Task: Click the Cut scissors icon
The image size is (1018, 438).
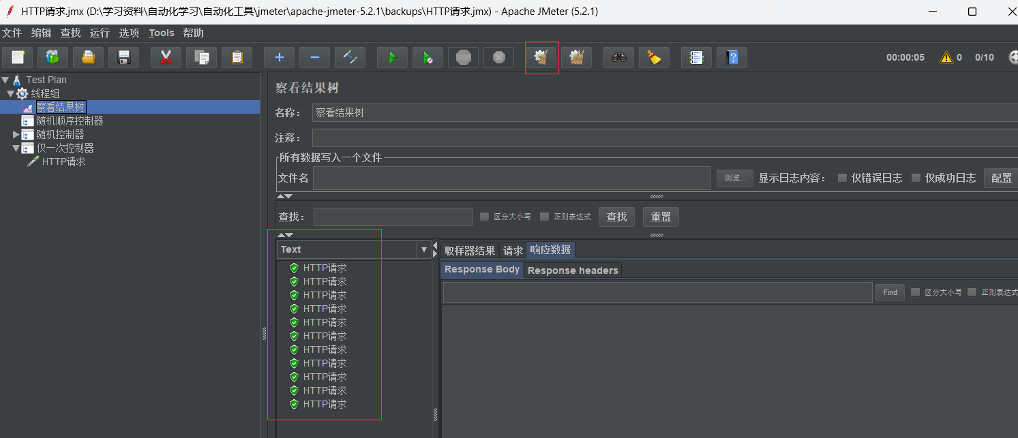Action: 166,57
